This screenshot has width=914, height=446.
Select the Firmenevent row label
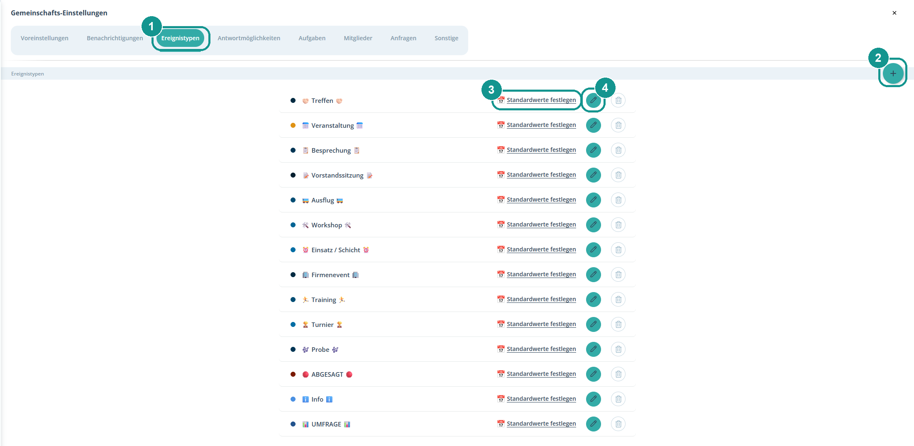[x=330, y=275]
